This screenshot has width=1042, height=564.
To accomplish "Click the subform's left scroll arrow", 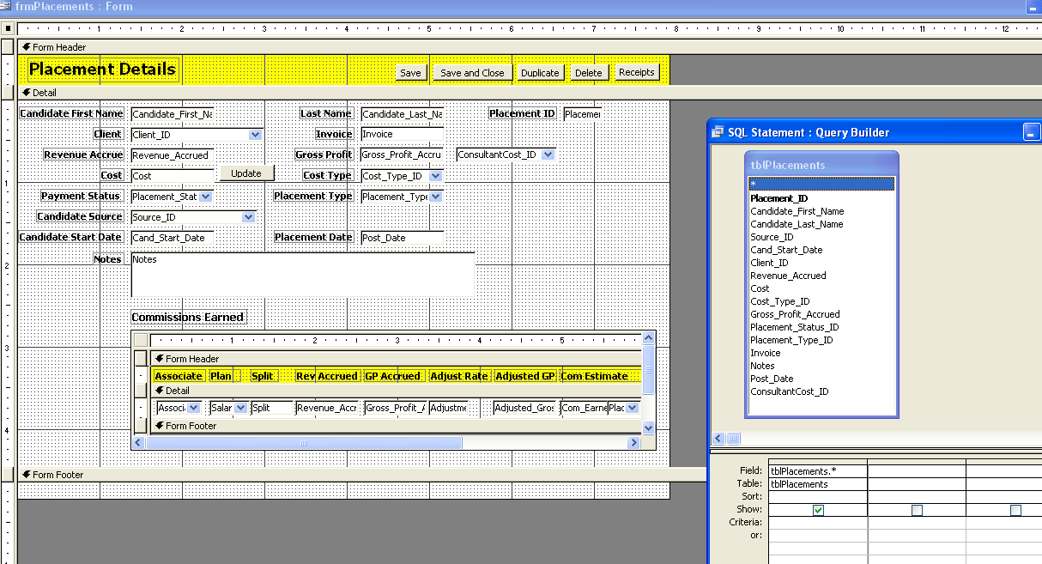I will coord(138,443).
